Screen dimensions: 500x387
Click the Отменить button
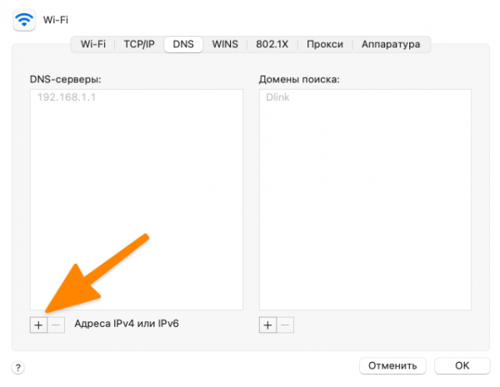click(392, 365)
